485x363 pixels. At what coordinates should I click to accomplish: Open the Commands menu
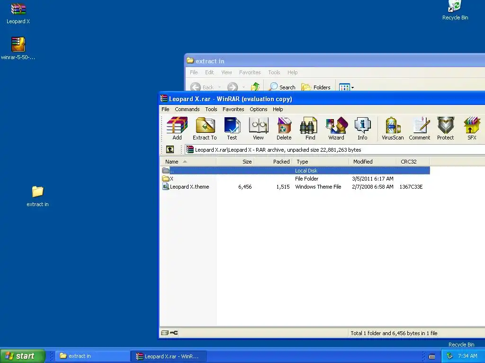(187, 109)
